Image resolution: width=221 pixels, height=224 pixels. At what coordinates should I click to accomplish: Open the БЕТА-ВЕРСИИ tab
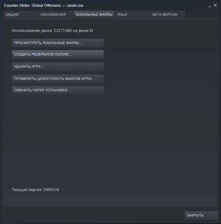point(167,15)
